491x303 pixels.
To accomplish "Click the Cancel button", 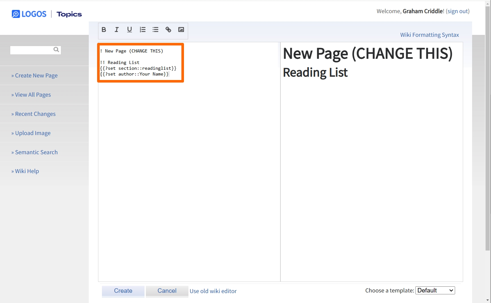I will [x=167, y=291].
